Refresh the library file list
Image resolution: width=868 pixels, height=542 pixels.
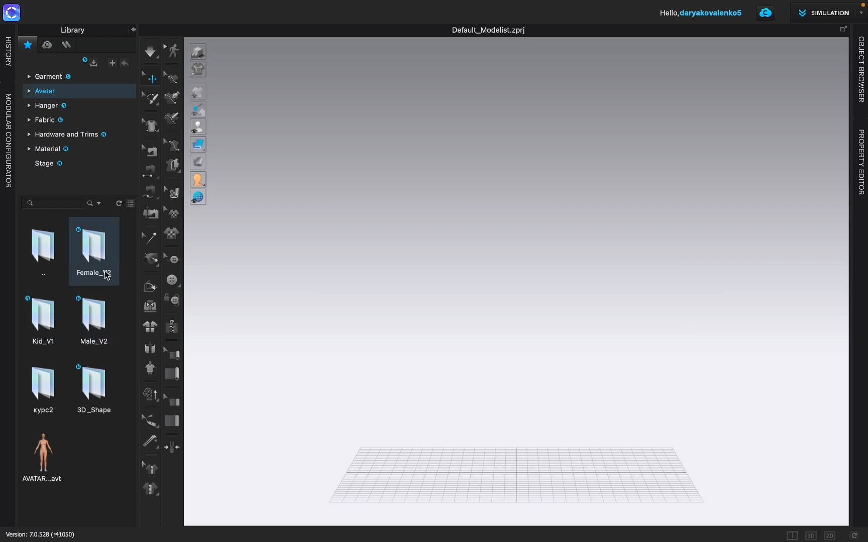[119, 203]
